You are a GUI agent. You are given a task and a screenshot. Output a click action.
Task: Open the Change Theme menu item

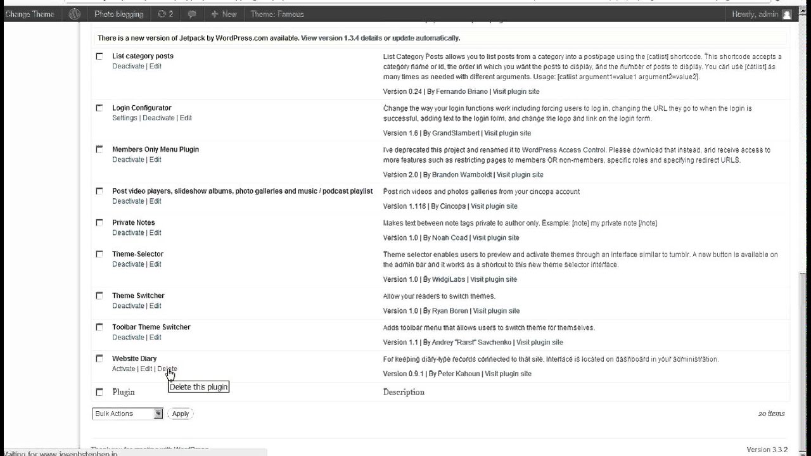click(30, 14)
